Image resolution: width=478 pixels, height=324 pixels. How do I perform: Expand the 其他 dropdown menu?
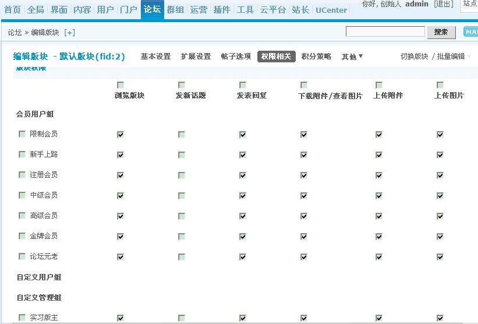click(352, 57)
